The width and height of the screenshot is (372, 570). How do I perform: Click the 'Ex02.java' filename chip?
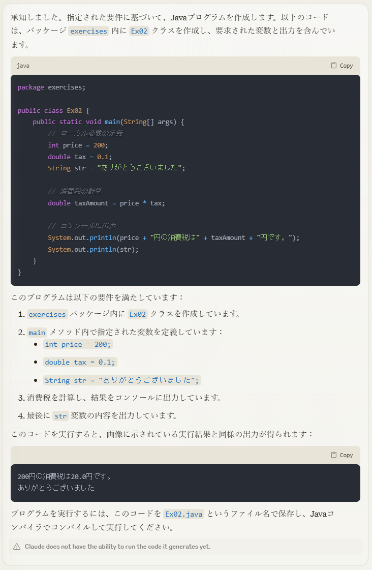184,514
